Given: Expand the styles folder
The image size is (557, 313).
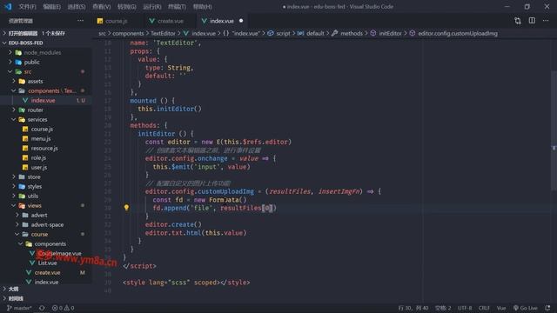Looking at the screenshot, I should pyautogui.click(x=46, y=187).
